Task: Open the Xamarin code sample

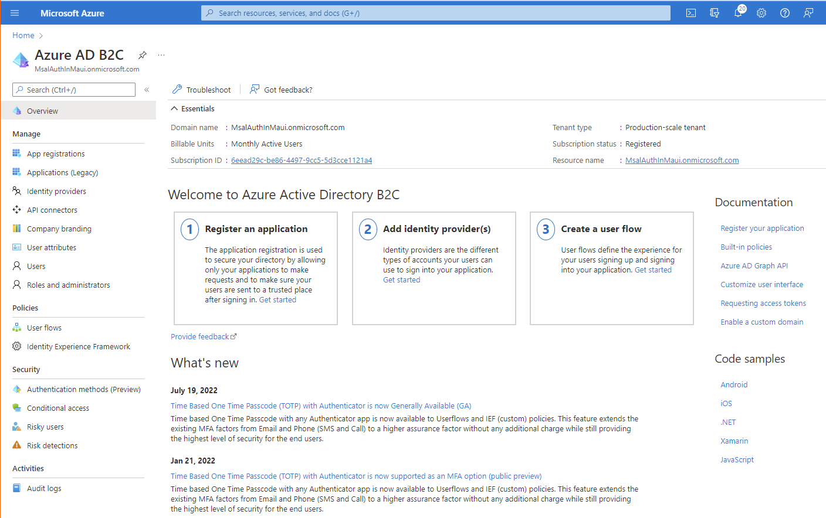Action: click(734, 441)
